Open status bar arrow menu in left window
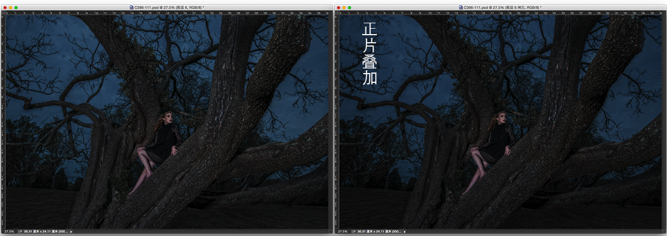Image resolution: width=667 pixels, height=236 pixels. (72, 231)
